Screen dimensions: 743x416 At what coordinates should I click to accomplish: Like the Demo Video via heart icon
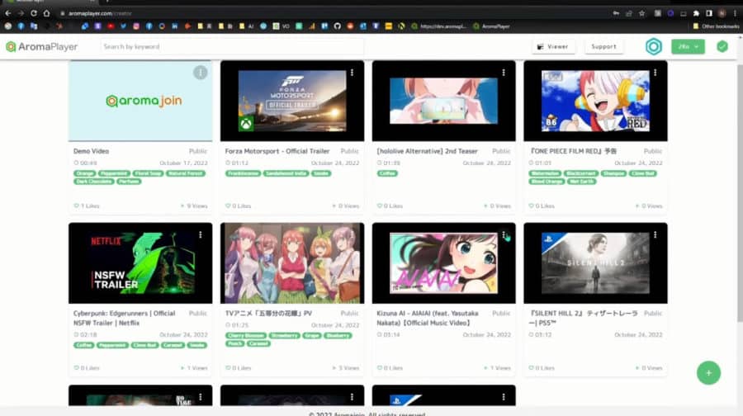(x=76, y=206)
